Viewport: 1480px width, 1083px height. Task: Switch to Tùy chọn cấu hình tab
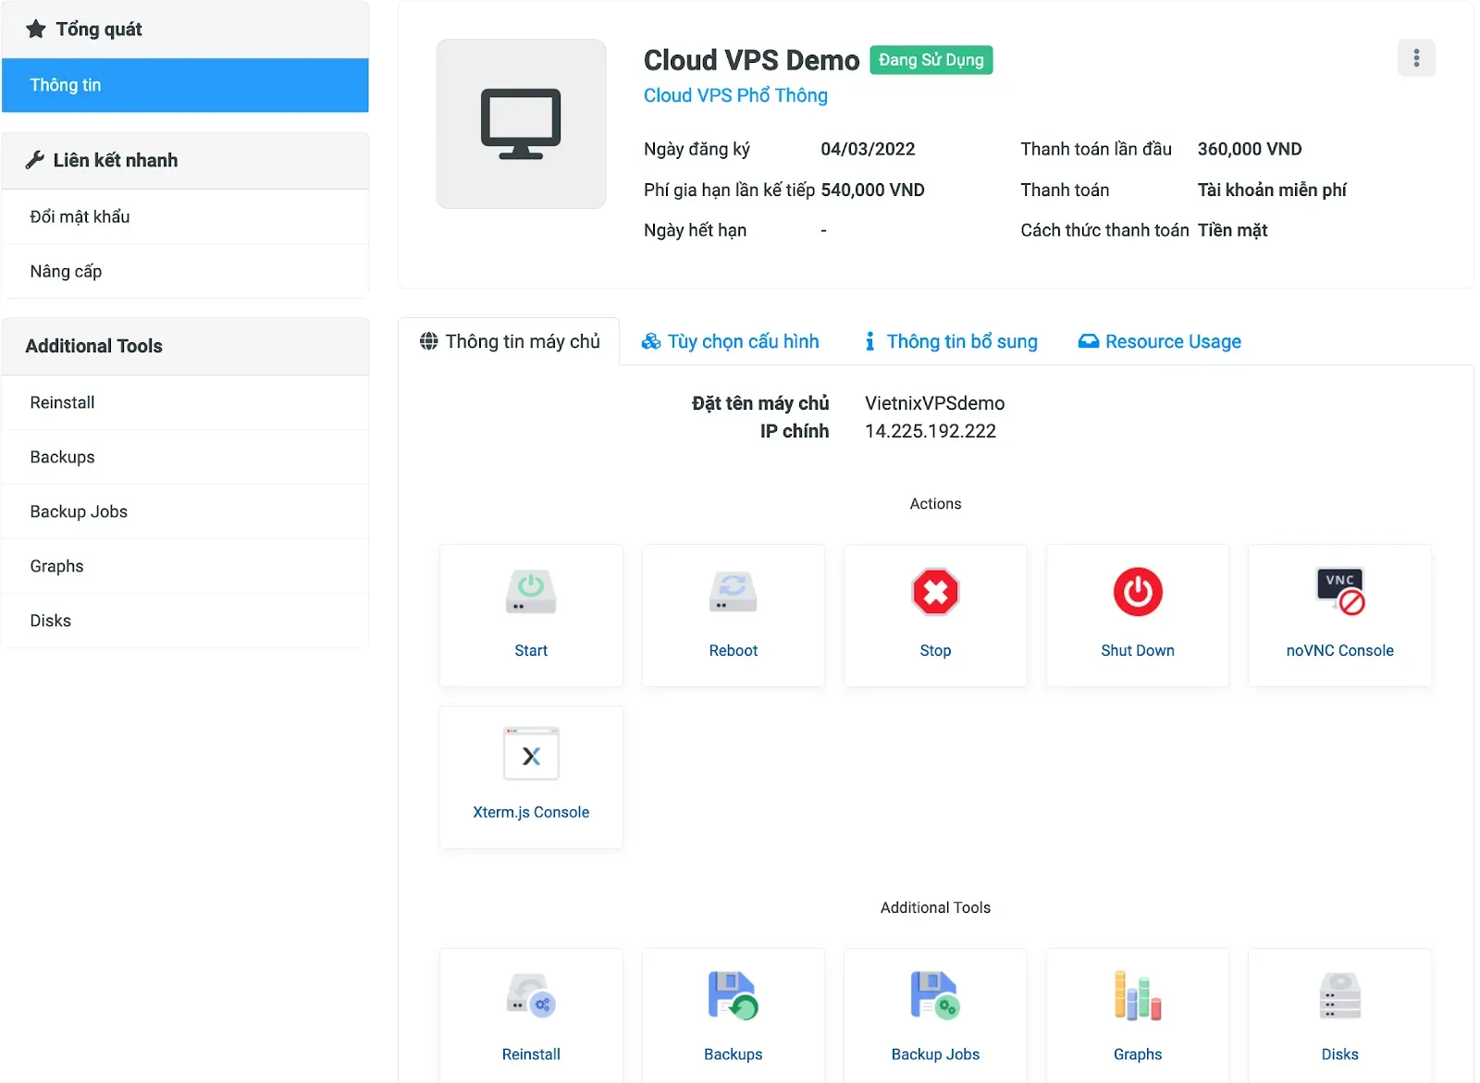pos(730,341)
